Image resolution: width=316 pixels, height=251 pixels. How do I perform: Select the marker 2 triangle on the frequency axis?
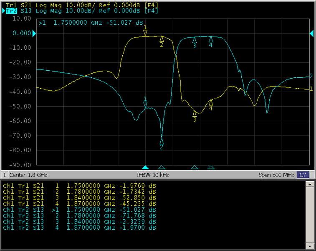[x=162, y=167]
